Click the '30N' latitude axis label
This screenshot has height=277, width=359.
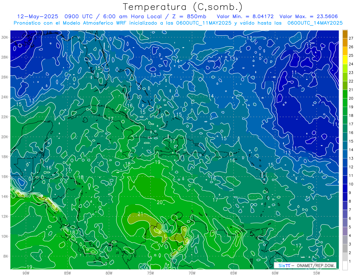[x=5, y=37]
